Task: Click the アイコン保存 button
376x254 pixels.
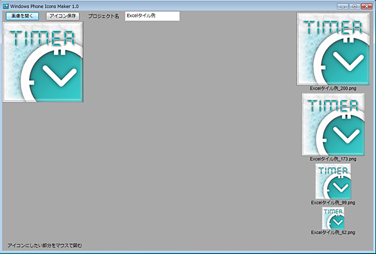Action: point(63,16)
